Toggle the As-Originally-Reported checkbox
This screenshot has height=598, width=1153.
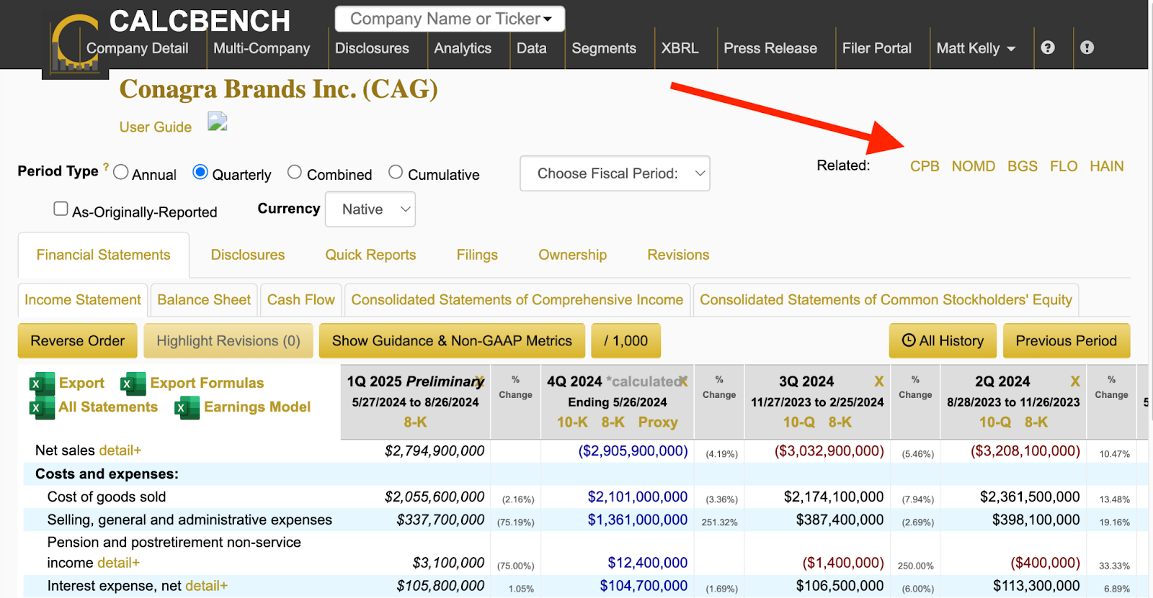pyautogui.click(x=61, y=209)
